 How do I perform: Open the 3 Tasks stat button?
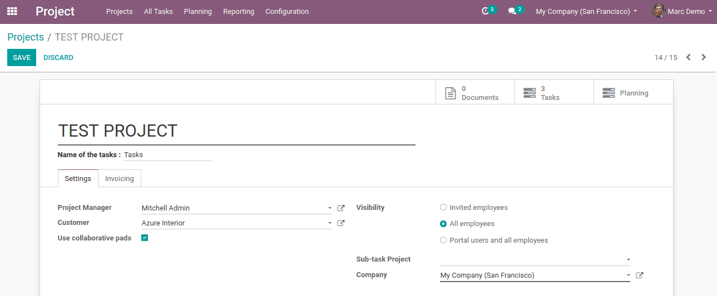pyautogui.click(x=554, y=93)
